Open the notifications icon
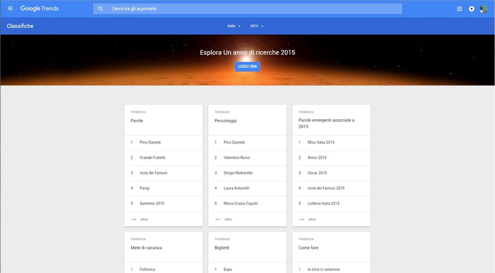Screen dimensions: 495x273 pyautogui.click(x=472, y=9)
